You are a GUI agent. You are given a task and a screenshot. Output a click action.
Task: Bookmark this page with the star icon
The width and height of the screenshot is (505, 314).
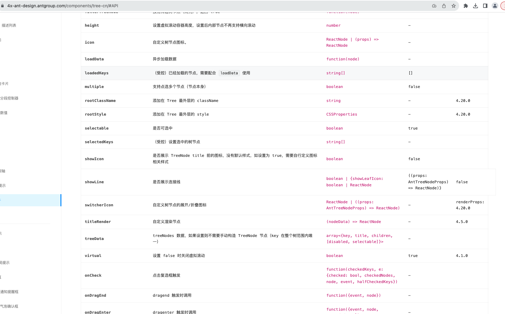(x=454, y=5)
